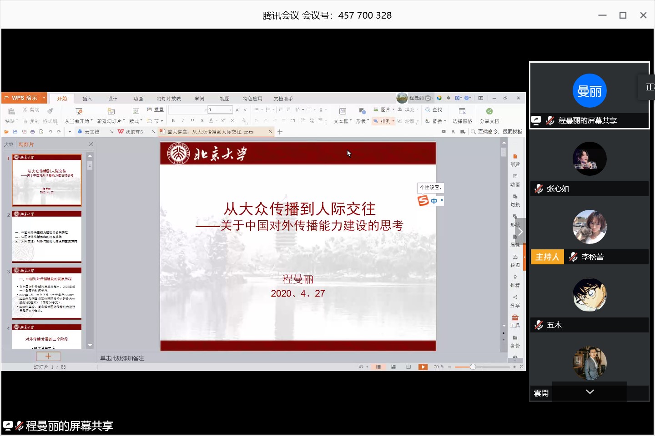The width and height of the screenshot is (655, 436).
Task: Click the 新建 icon in the right sidebar
Action: tap(515, 157)
